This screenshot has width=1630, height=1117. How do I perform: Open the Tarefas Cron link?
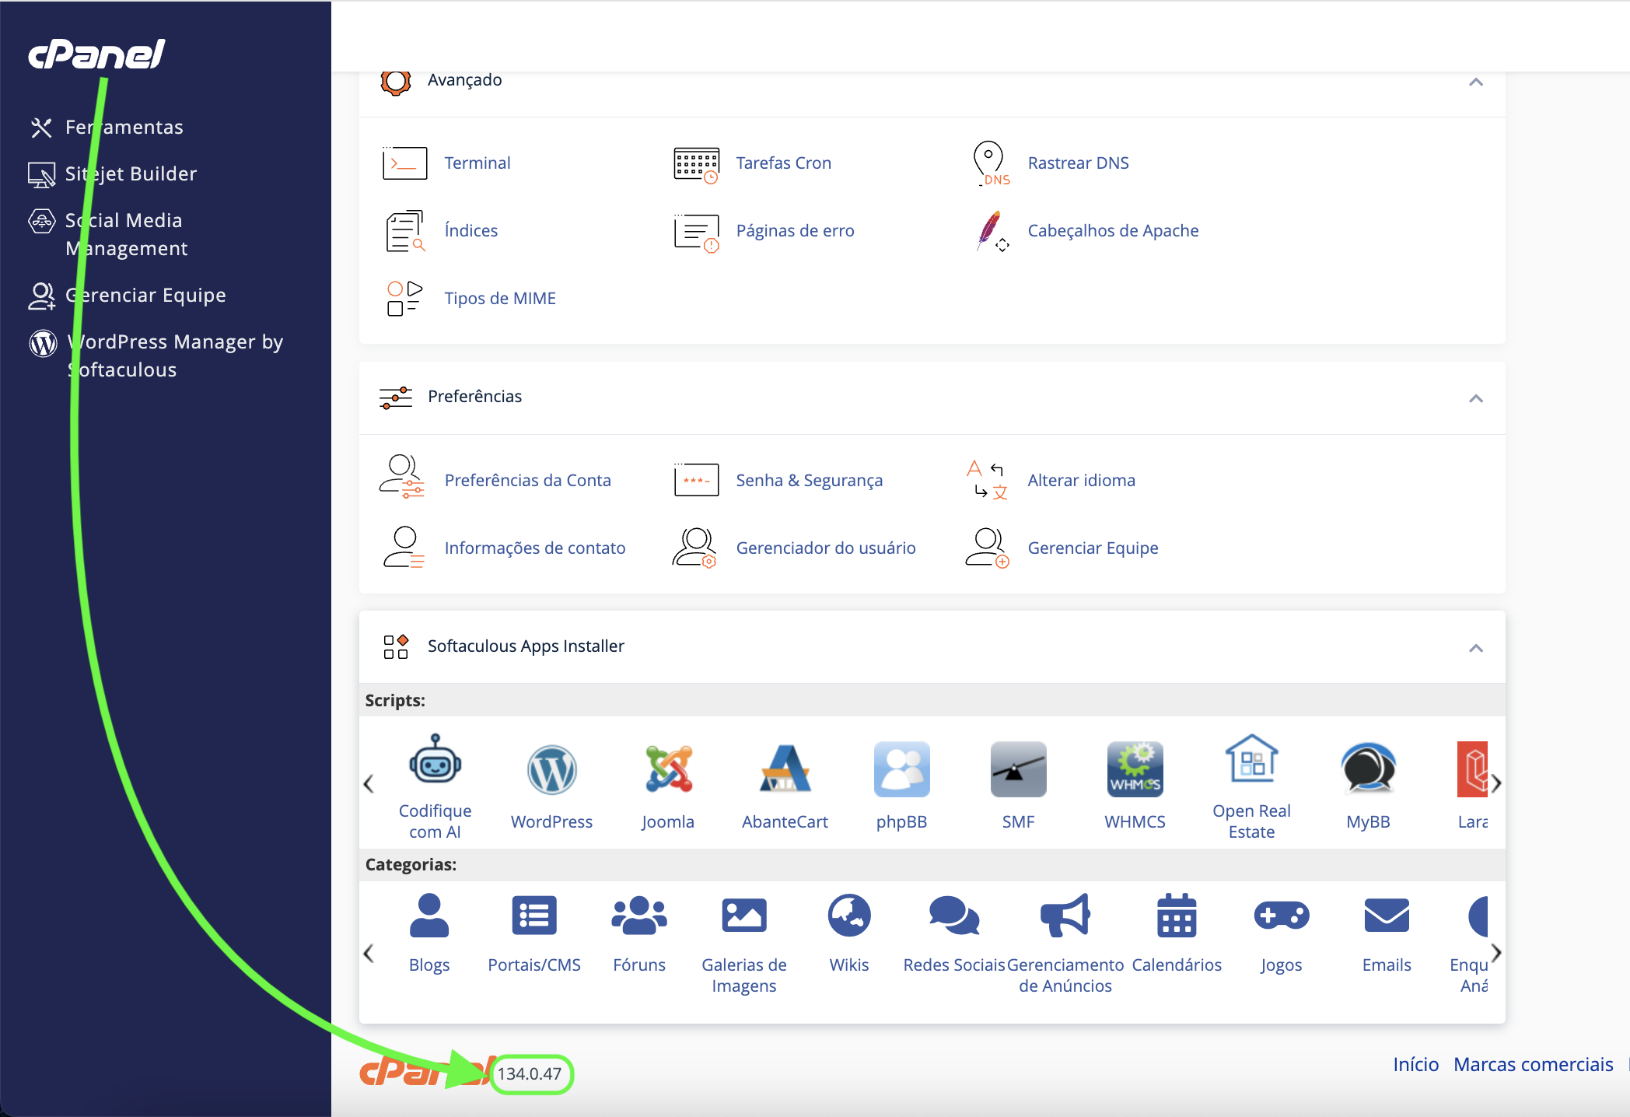point(784,163)
